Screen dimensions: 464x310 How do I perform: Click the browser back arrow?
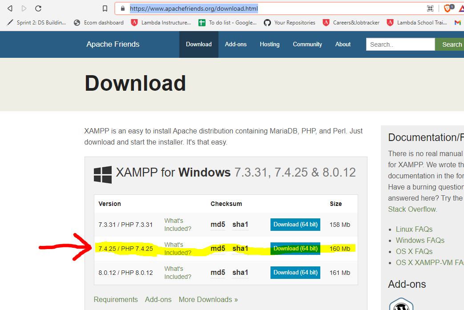coord(10,8)
